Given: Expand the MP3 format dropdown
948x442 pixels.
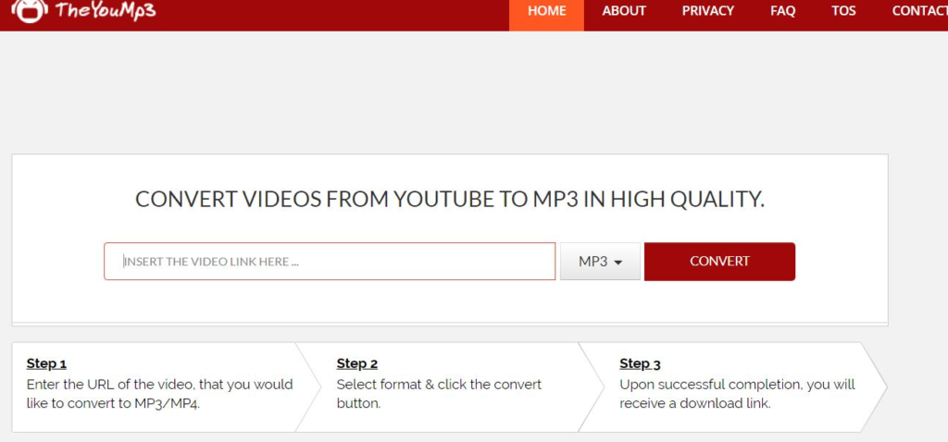Looking at the screenshot, I should (x=600, y=262).
